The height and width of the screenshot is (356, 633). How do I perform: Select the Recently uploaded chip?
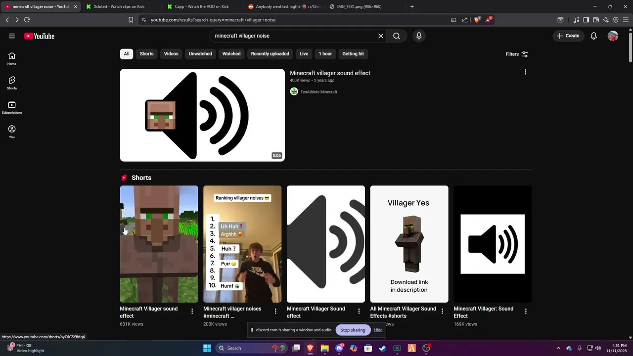click(x=270, y=54)
